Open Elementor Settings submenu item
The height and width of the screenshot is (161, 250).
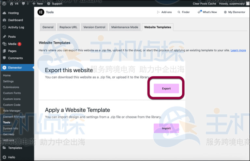(8, 81)
